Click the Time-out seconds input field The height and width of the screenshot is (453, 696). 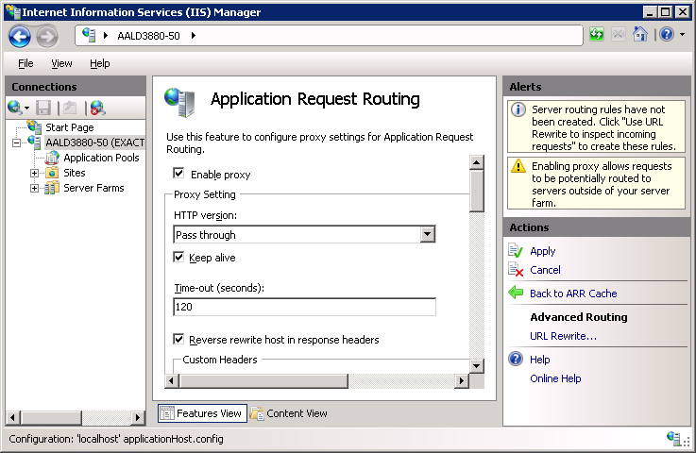304,307
